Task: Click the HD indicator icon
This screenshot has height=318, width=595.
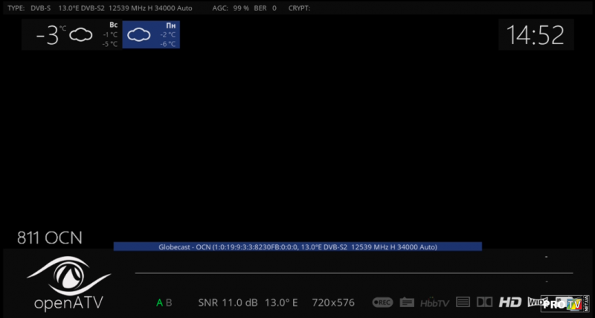Action: [509, 302]
